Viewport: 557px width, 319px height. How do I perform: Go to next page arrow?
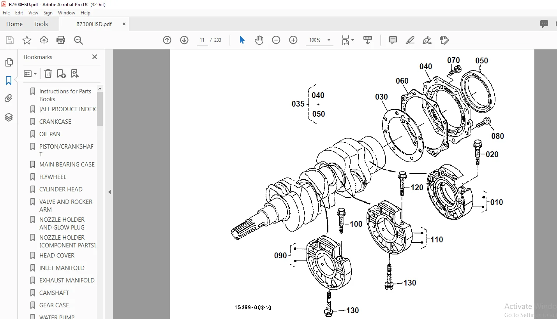click(x=184, y=40)
